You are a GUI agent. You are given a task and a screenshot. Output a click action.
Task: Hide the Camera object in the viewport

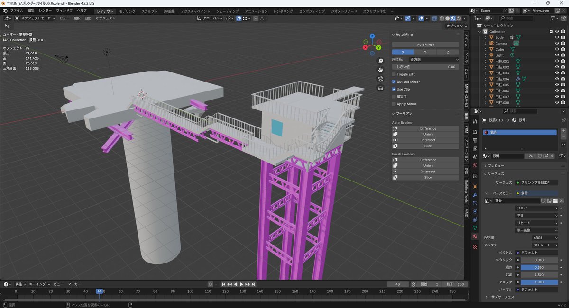pyautogui.click(x=557, y=43)
